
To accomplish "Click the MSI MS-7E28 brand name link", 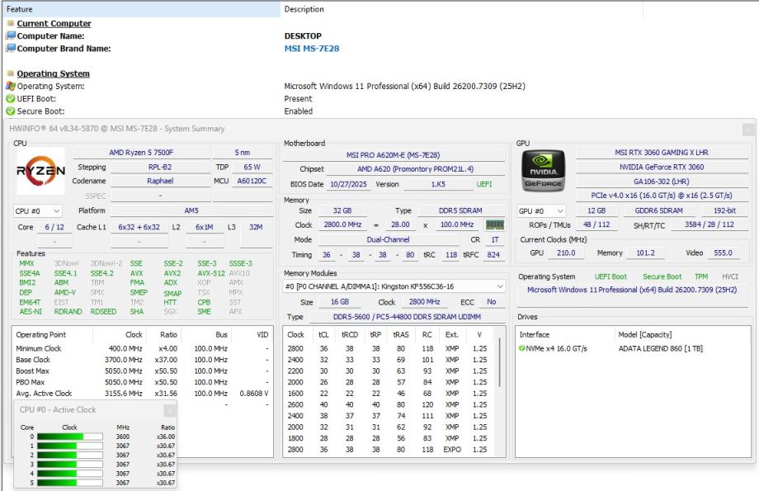I will pos(312,49).
